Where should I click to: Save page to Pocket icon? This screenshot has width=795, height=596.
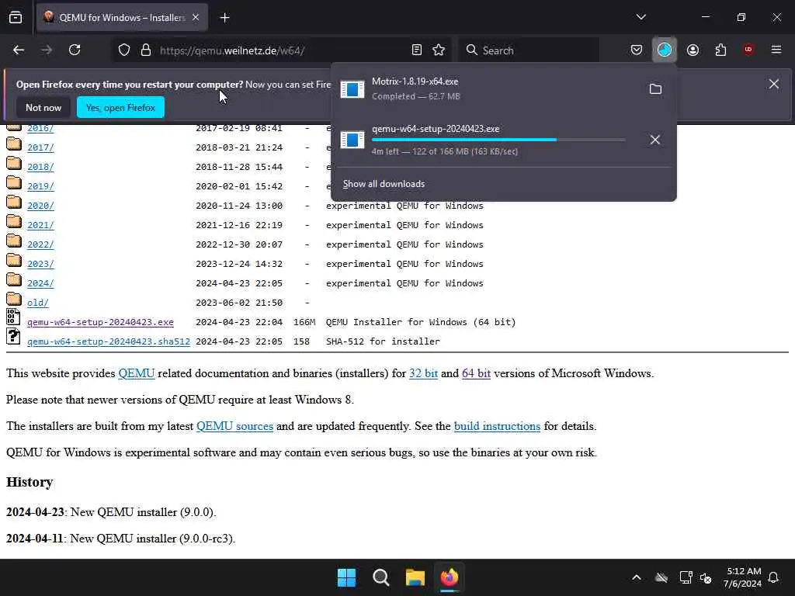(x=637, y=50)
